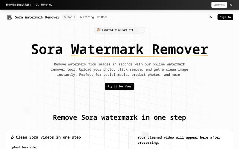Viewport: 239px width, 149px height.
Task: Click the Upload Sora video label
Action: point(24,147)
